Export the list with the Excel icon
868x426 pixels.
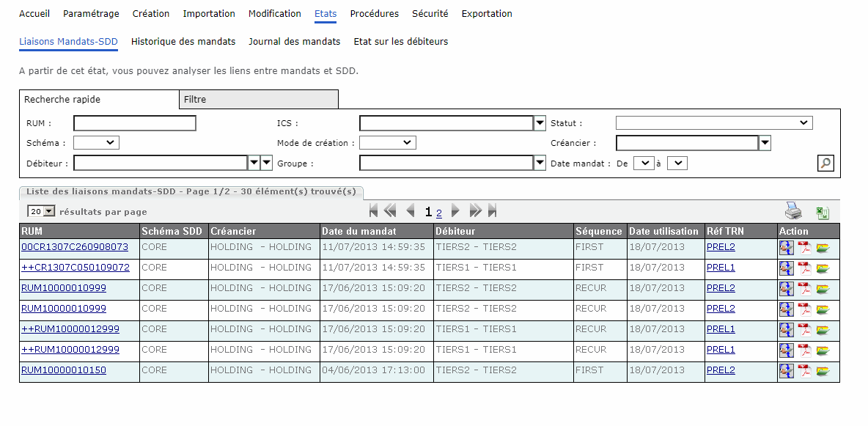[x=823, y=213]
